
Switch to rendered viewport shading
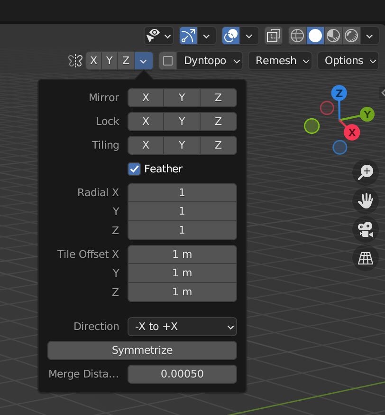tap(351, 36)
